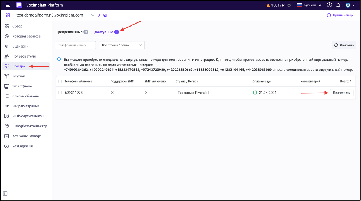The height and width of the screenshot is (201, 361).
Task: Click the Страна / Регион column header
Action: click(187, 81)
